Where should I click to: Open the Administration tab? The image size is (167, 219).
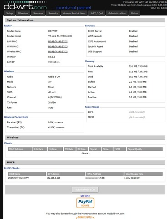(117, 13)
